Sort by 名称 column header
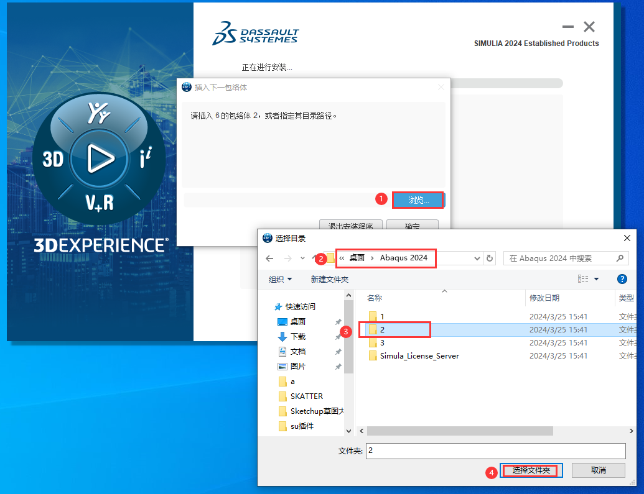The width and height of the screenshot is (644, 494). pos(374,298)
